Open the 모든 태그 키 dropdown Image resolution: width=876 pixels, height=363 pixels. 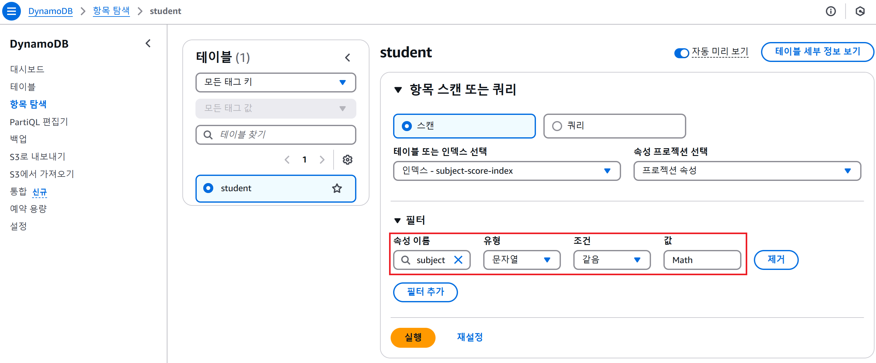coord(276,82)
